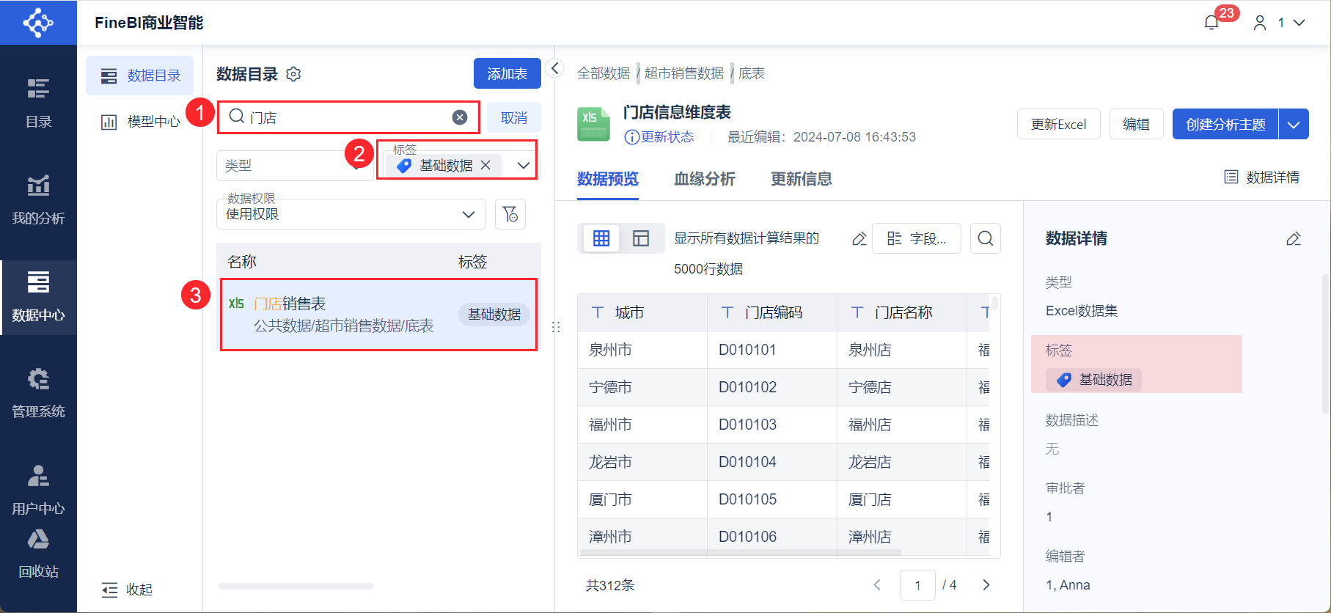The width and height of the screenshot is (1331, 613).
Task: Select the 门店销售表 search result
Action: pos(378,315)
